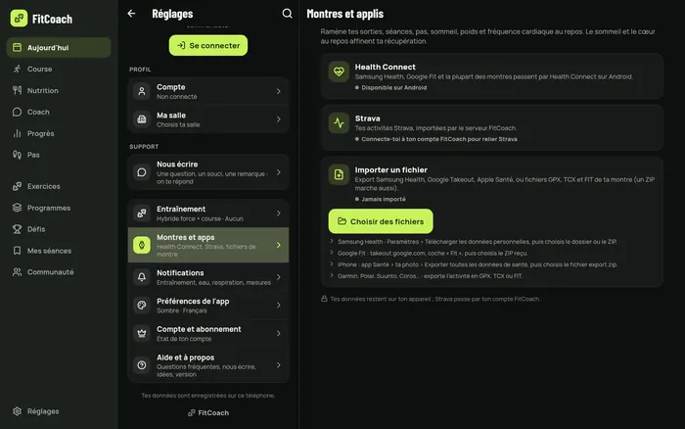The height and width of the screenshot is (429, 685).
Task: Click the Notifications bell icon
Action: pos(142,277)
